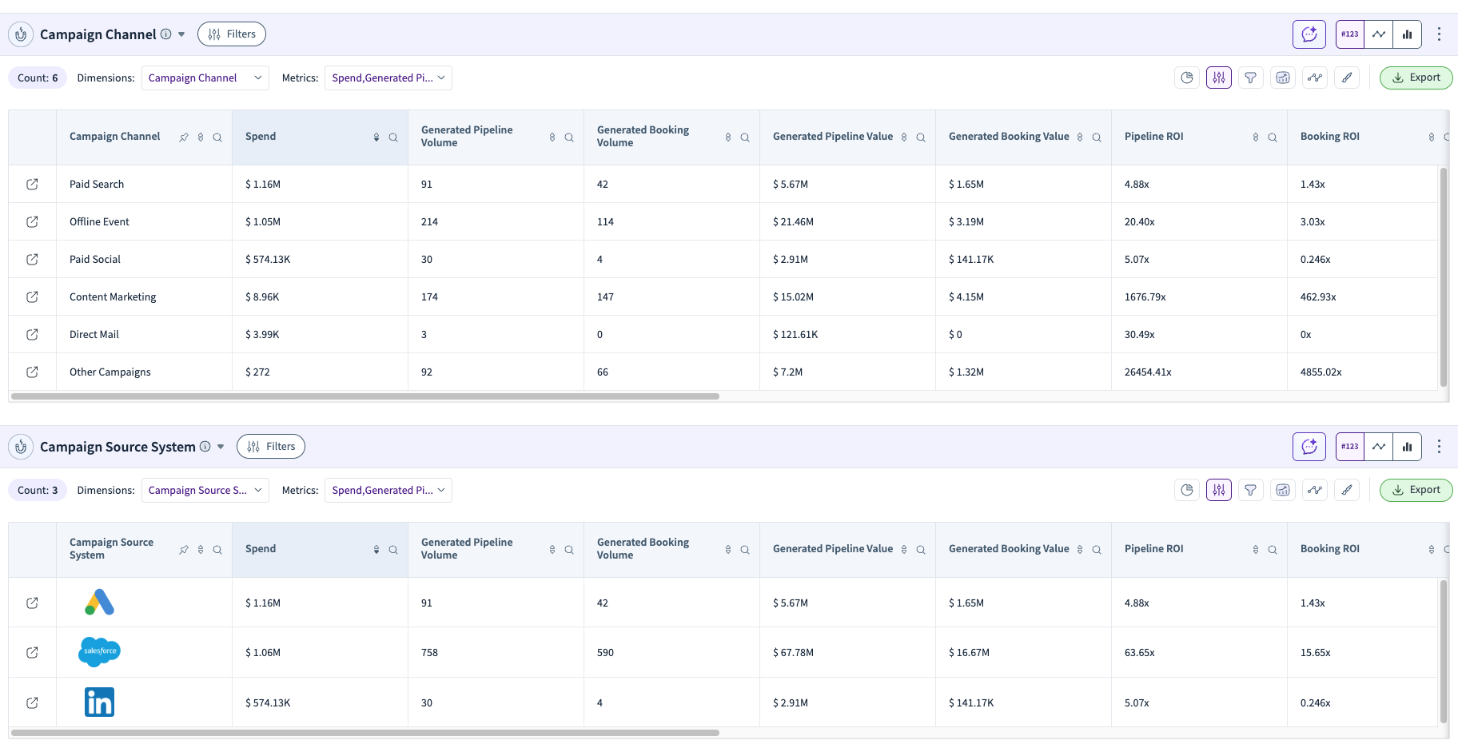Switch Campaign Channel panel to bar chart view
Viewport: 1458px width, 752px height.
point(1408,34)
